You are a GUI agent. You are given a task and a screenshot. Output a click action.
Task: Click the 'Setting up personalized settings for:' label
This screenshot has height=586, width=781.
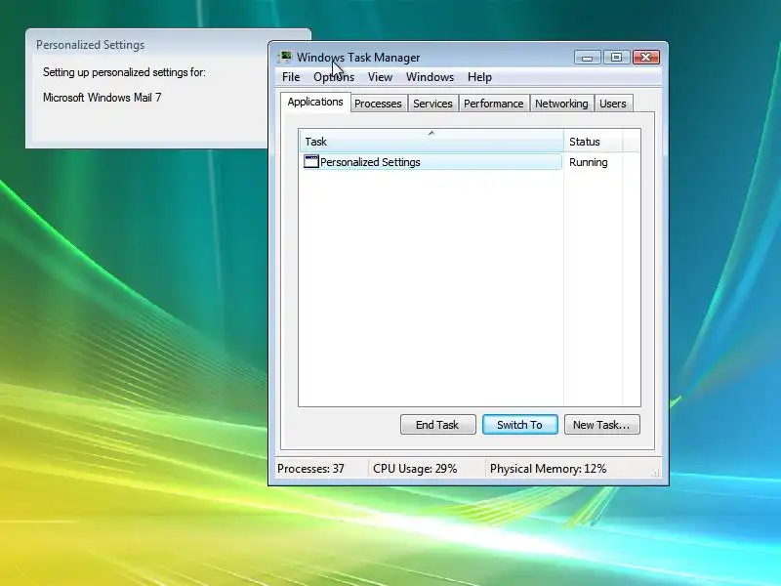tap(124, 72)
